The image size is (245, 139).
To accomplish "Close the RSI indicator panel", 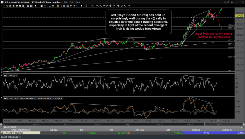I will pyautogui.click(x=2, y=75).
